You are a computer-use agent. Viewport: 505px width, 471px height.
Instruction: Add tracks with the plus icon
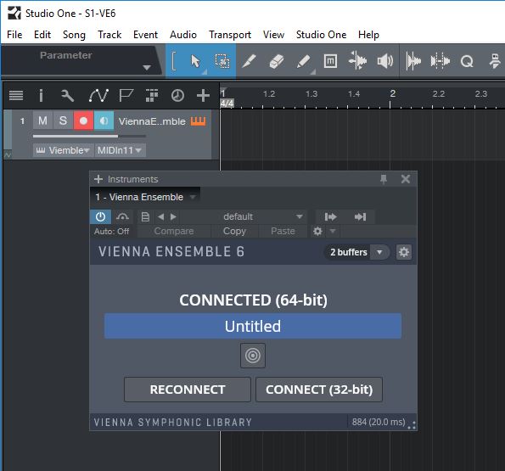pyautogui.click(x=203, y=95)
